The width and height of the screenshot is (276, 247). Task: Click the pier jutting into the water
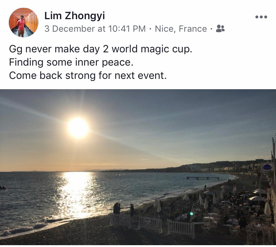pos(203,178)
